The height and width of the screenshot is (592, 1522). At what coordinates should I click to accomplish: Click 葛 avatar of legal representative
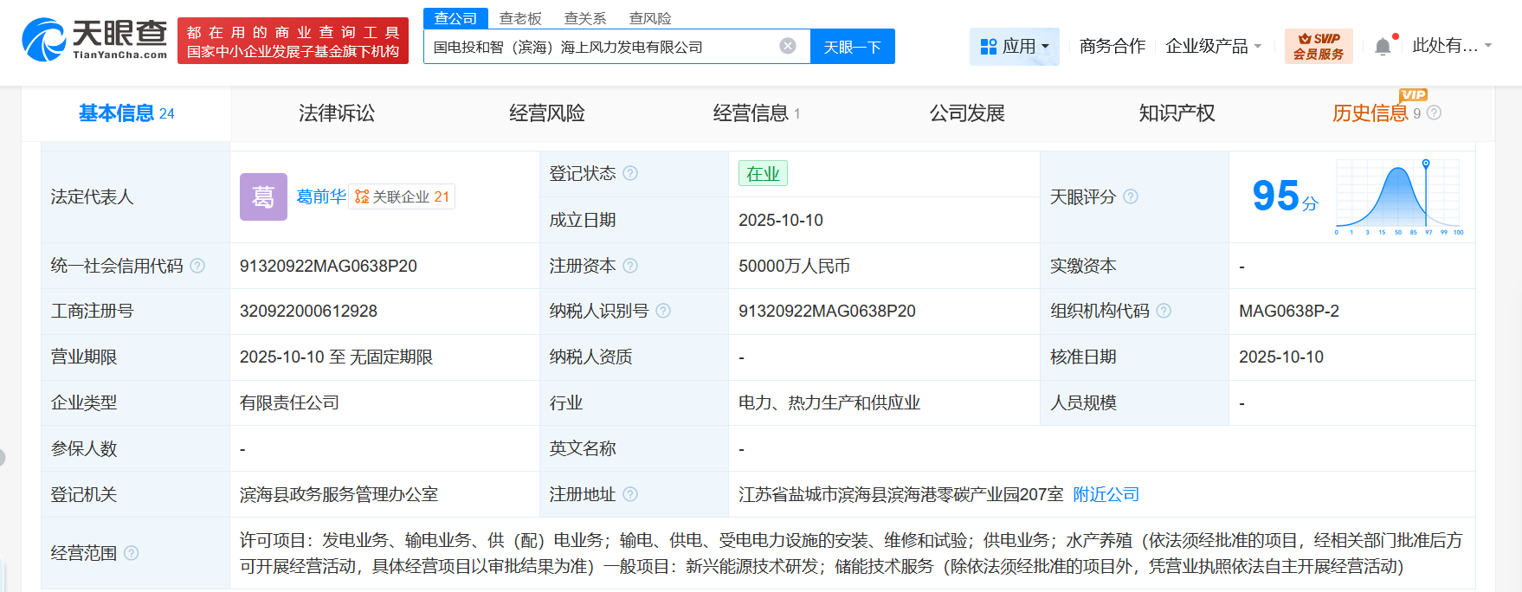tap(263, 196)
